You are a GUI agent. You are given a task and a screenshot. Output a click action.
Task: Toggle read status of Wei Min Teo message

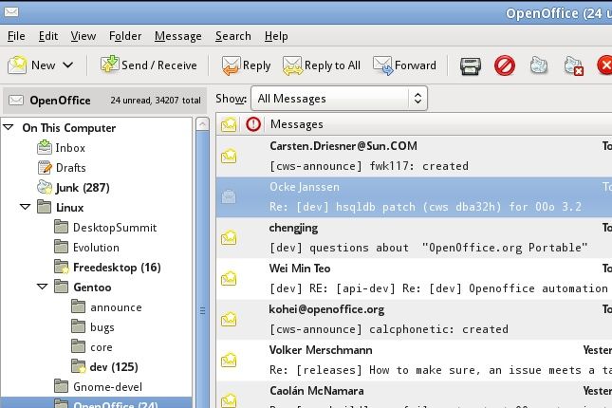tap(229, 279)
